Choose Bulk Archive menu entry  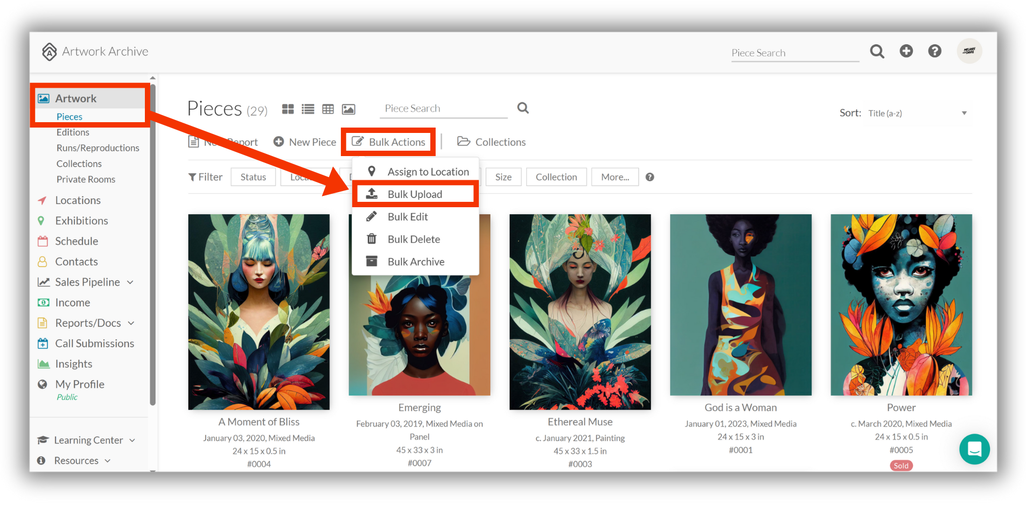coord(415,262)
